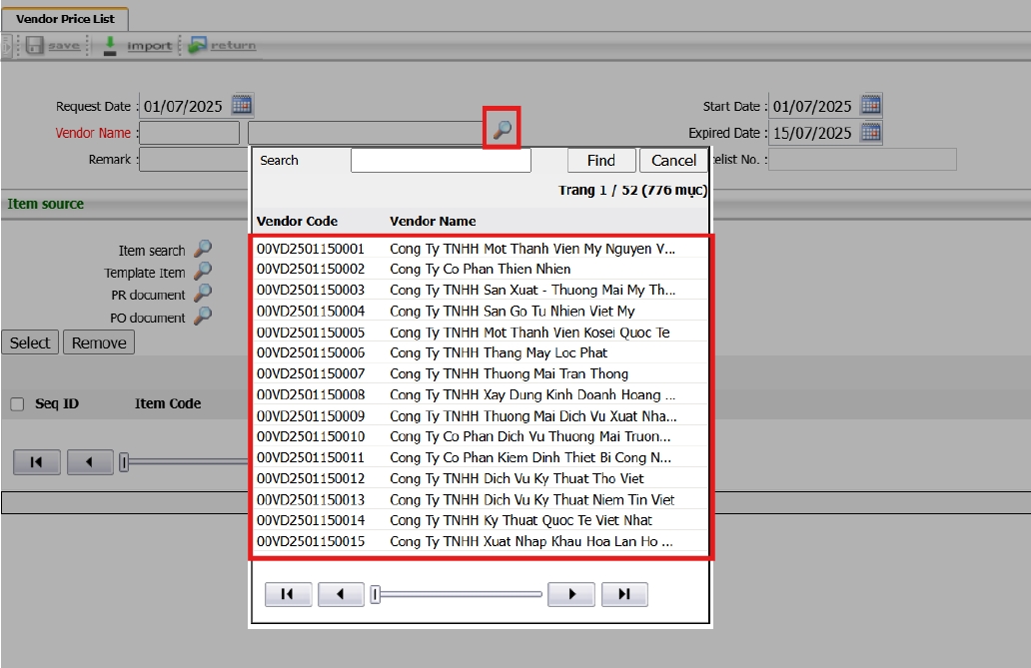
Task: Open the Start Date calendar picker
Action: click(871, 105)
